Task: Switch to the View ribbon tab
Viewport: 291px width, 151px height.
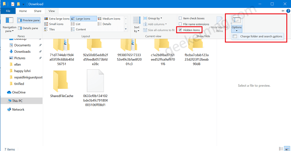Action: (x=52, y=11)
